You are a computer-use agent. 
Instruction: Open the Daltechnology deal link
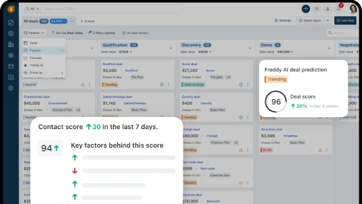click(x=117, y=97)
